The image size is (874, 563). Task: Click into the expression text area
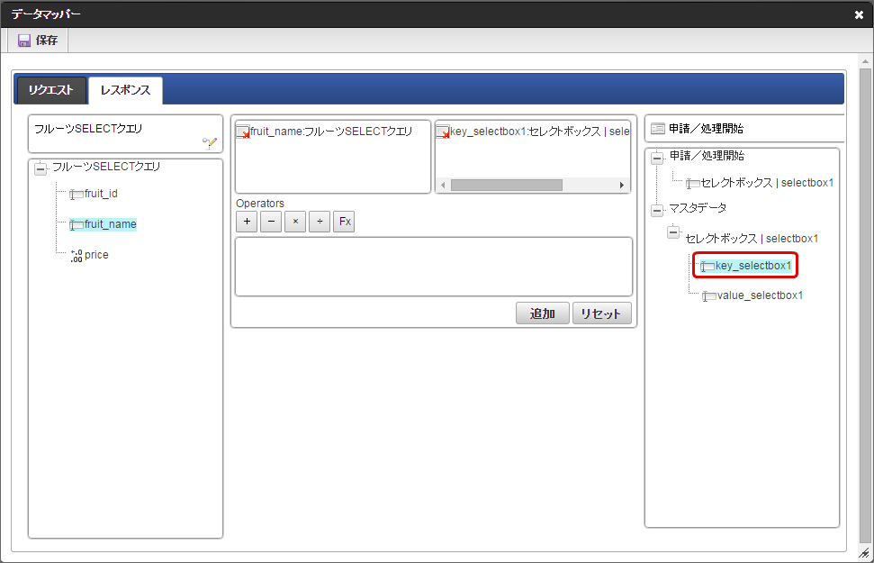434,267
